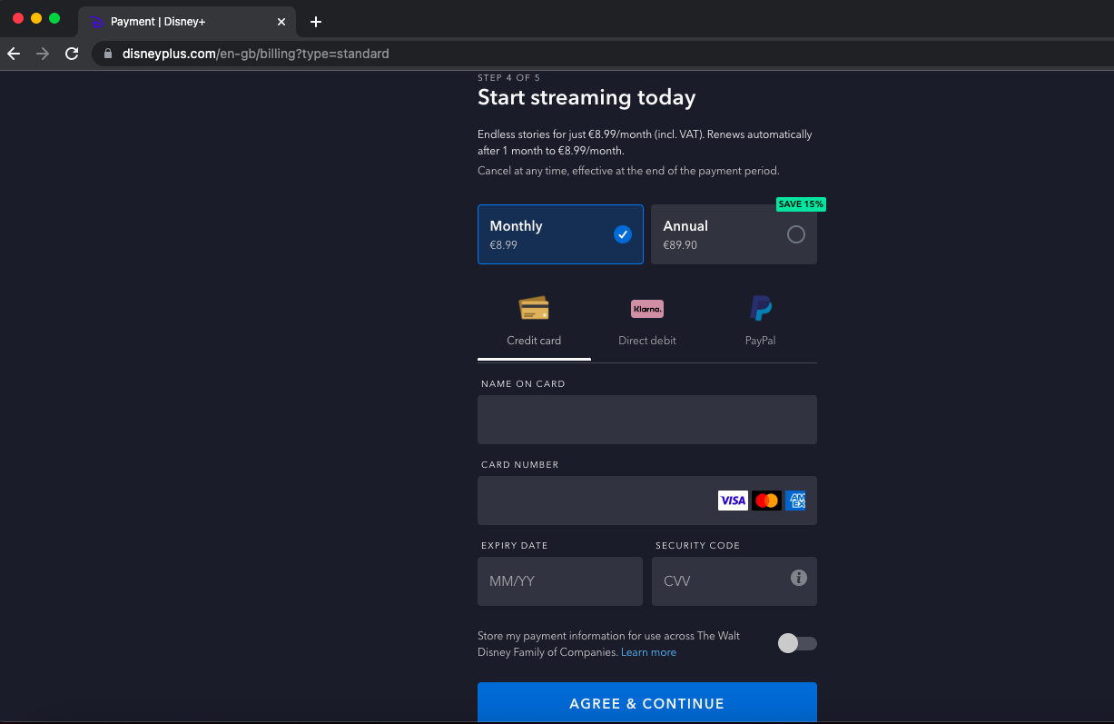Viewport: 1114px width, 724px height.
Task: Click the Disney+ tab favicon
Action: click(x=96, y=22)
